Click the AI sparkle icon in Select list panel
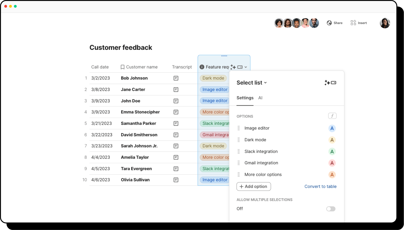The height and width of the screenshot is (230, 404). pos(327,83)
